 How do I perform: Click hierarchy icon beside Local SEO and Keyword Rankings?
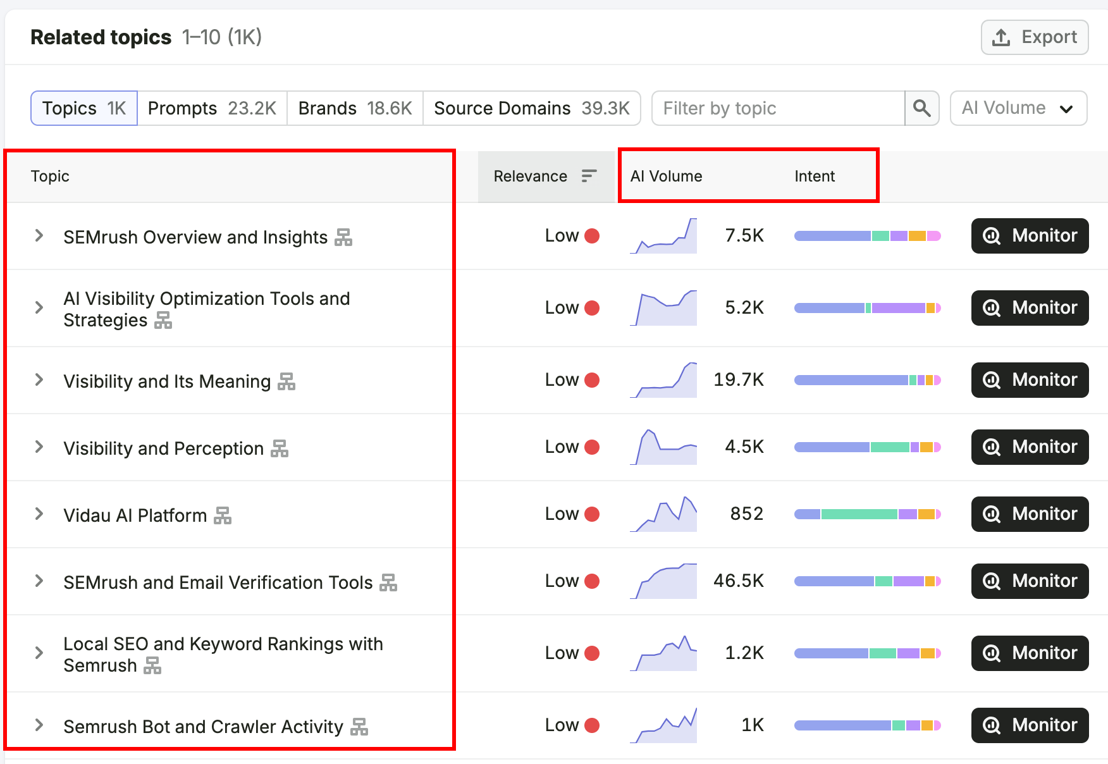coord(152,665)
